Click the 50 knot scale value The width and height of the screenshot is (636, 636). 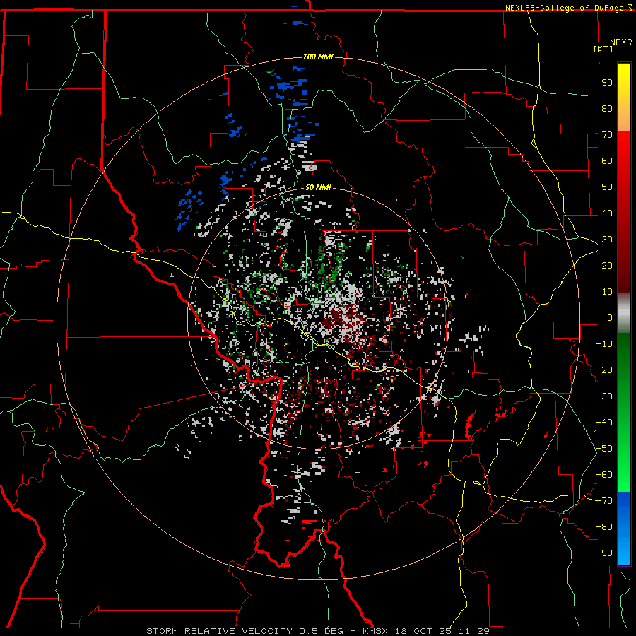[607, 187]
